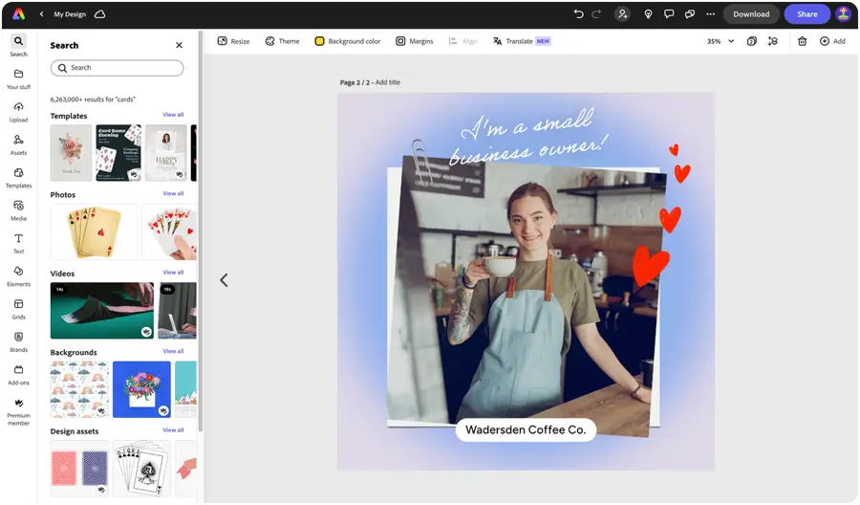The image size is (860, 505).
Task: Click the Download button
Action: click(751, 14)
